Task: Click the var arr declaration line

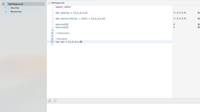Action: 69,42
